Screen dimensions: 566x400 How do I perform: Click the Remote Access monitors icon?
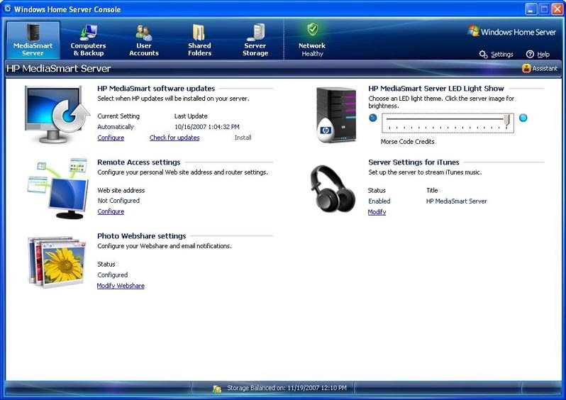pyautogui.click(x=57, y=188)
